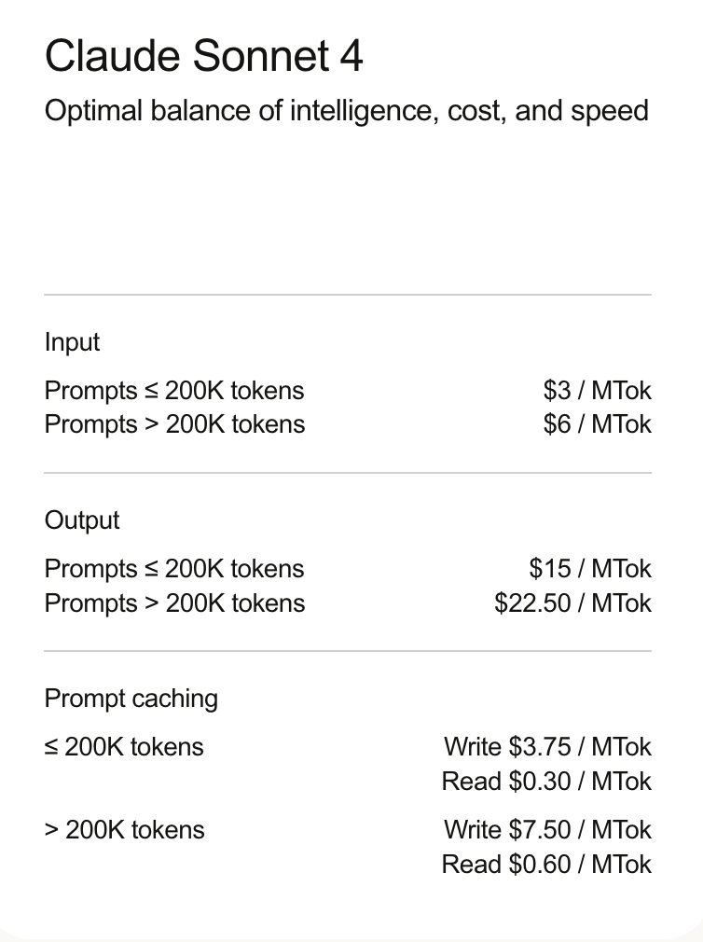Click the Write $7.50 / MTok price
Image resolution: width=703 pixels, height=942 pixels.
click(x=547, y=830)
